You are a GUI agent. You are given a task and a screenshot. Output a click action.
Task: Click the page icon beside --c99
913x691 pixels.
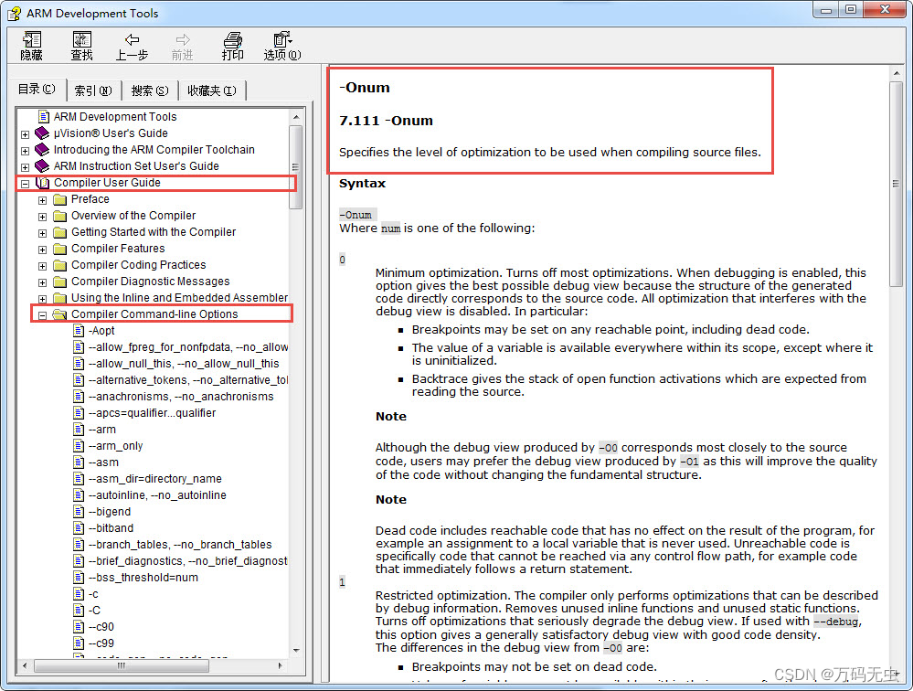pyautogui.click(x=80, y=643)
